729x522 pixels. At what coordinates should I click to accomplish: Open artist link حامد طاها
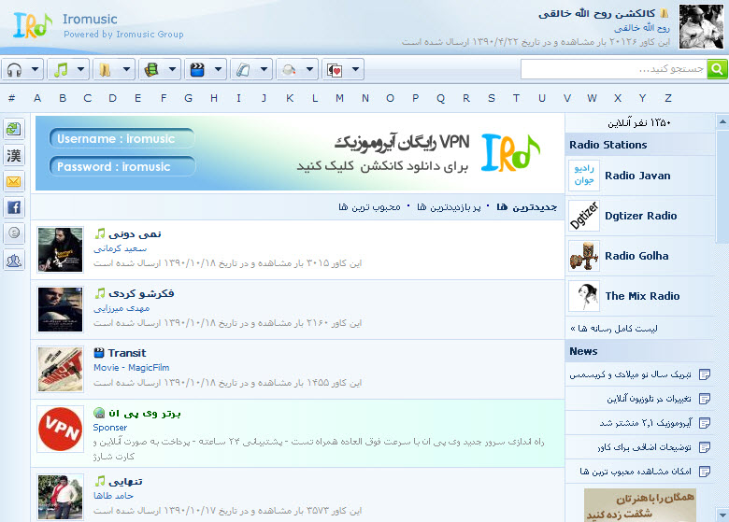tap(113, 496)
